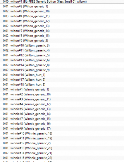This screenshot has width=124, height=162.
Task: Choose wilton#13 (Wilton_generic_6) row
Action: pos(62,60)
